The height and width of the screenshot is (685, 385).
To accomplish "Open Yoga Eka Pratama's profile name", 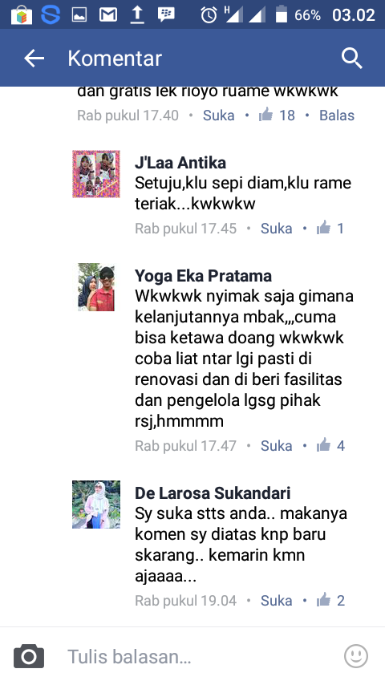I will tap(203, 276).
